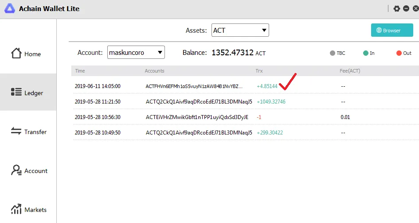Click the Home house icon
The image size is (419, 223).
pyautogui.click(x=16, y=53)
